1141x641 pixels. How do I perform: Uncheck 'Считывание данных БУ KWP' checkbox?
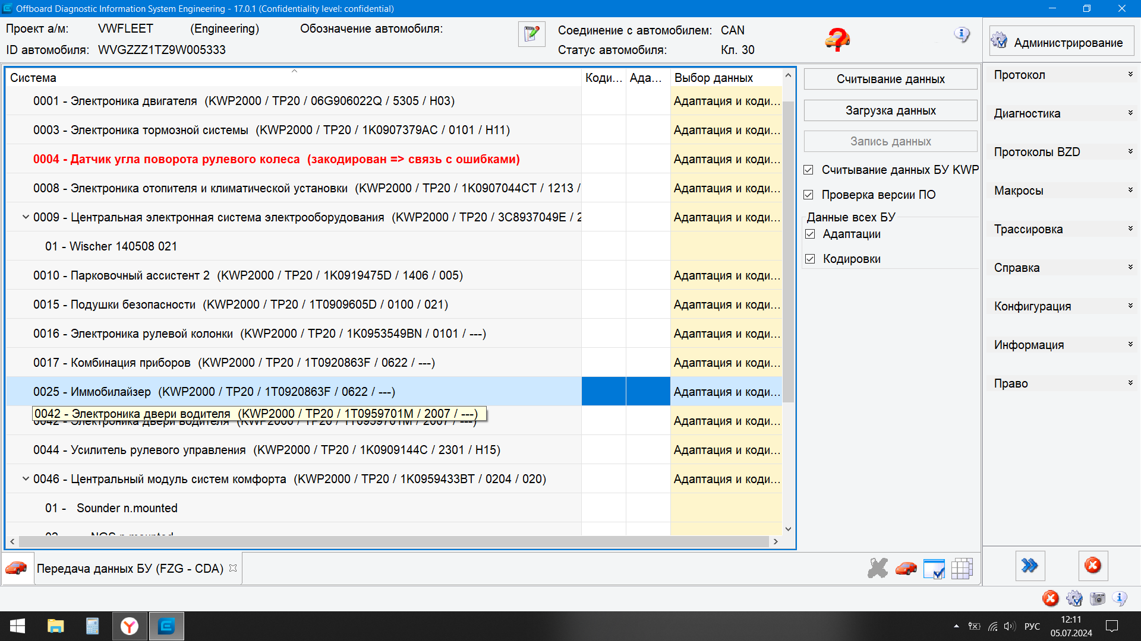pyautogui.click(x=809, y=170)
